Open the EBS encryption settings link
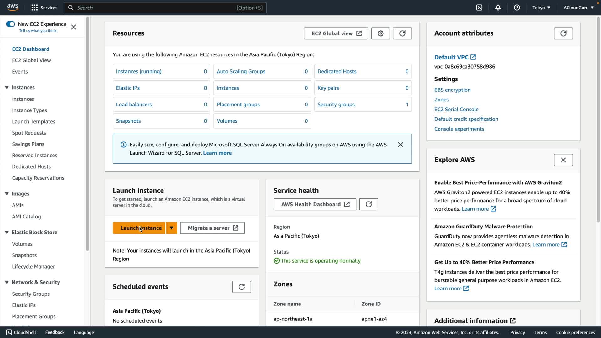Image resolution: width=601 pixels, height=338 pixels. [x=452, y=90]
